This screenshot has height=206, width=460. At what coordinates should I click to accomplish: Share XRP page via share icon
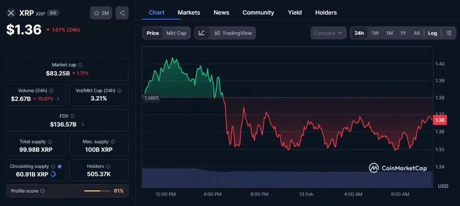[x=122, y=13]
